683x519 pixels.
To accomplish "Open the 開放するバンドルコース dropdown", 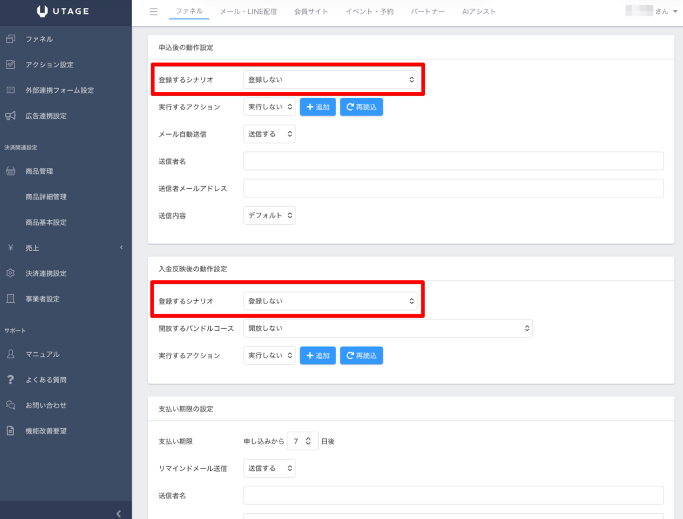I will click(388, 328).
